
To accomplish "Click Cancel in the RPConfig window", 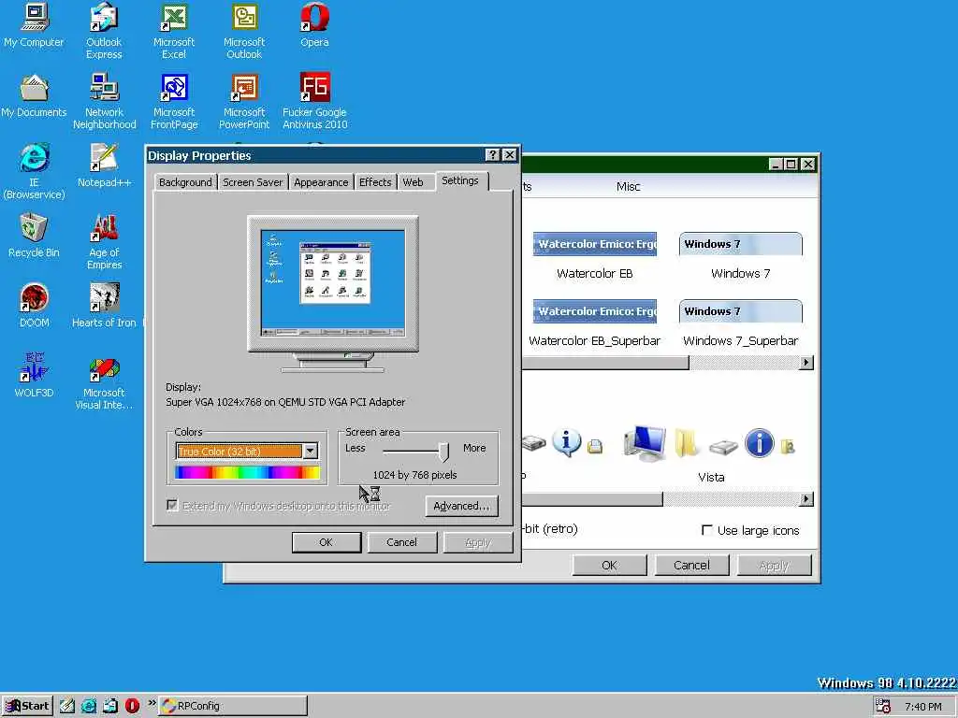I will [x=691, y=566].
